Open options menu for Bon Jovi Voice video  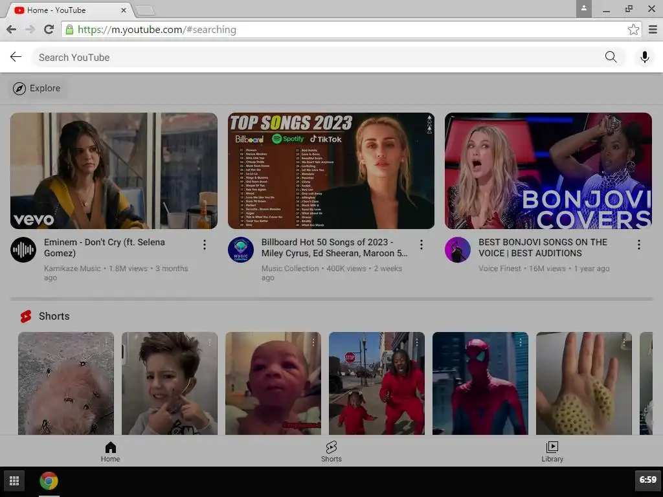tap(638, 245)
